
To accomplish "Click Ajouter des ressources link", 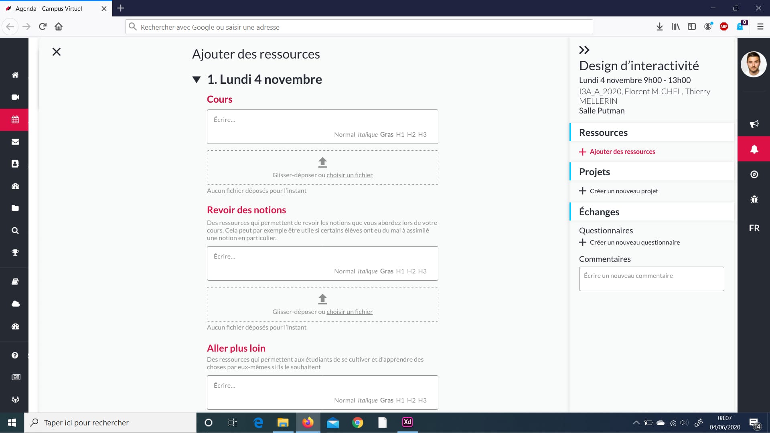I will (622, 152).
